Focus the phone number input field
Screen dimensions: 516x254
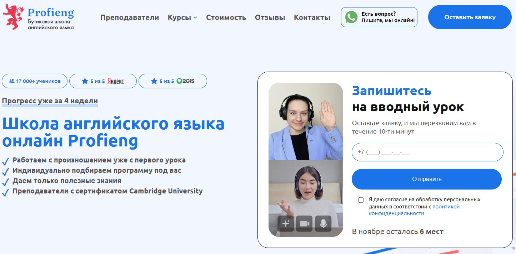[x=427, y=152]
